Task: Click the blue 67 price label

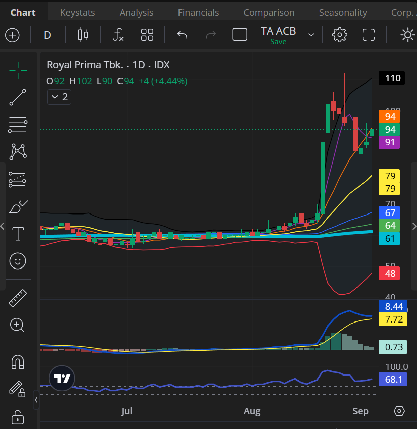Action: (389, 212)
